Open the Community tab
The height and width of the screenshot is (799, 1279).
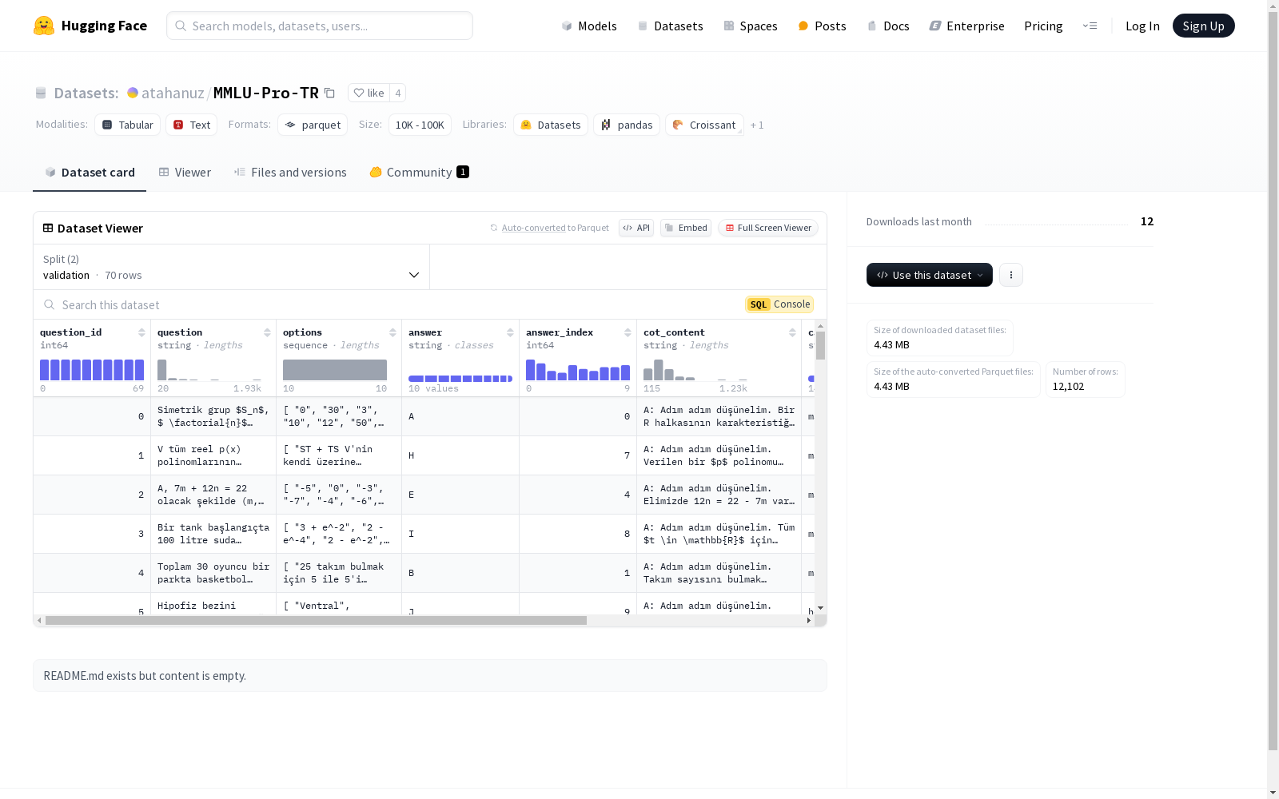419,172
